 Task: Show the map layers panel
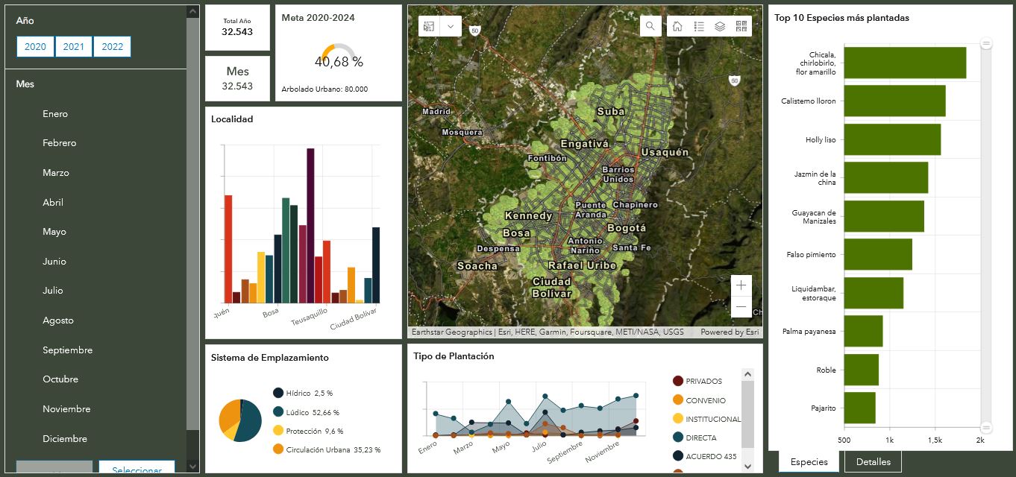click(720, 26)
